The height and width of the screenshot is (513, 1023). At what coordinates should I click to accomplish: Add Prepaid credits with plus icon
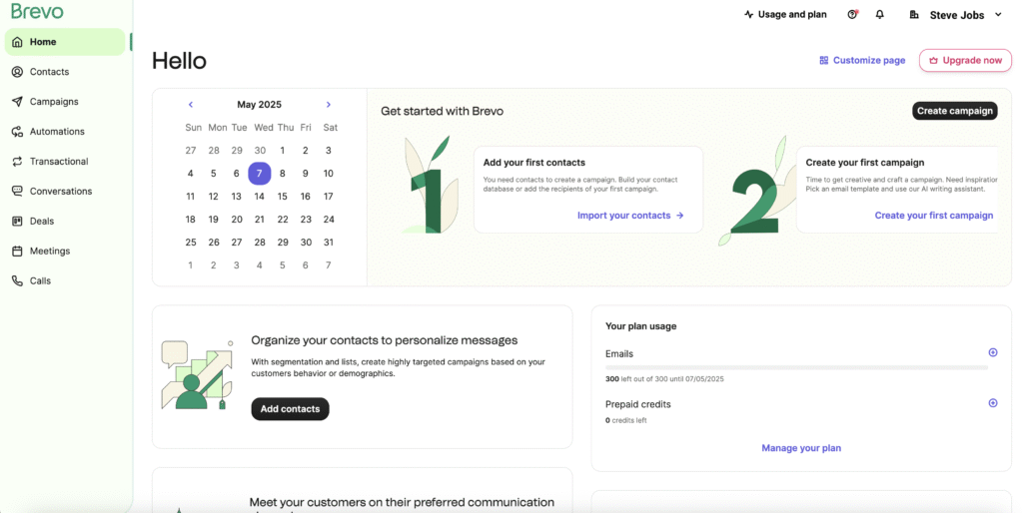tap(993, 403)
